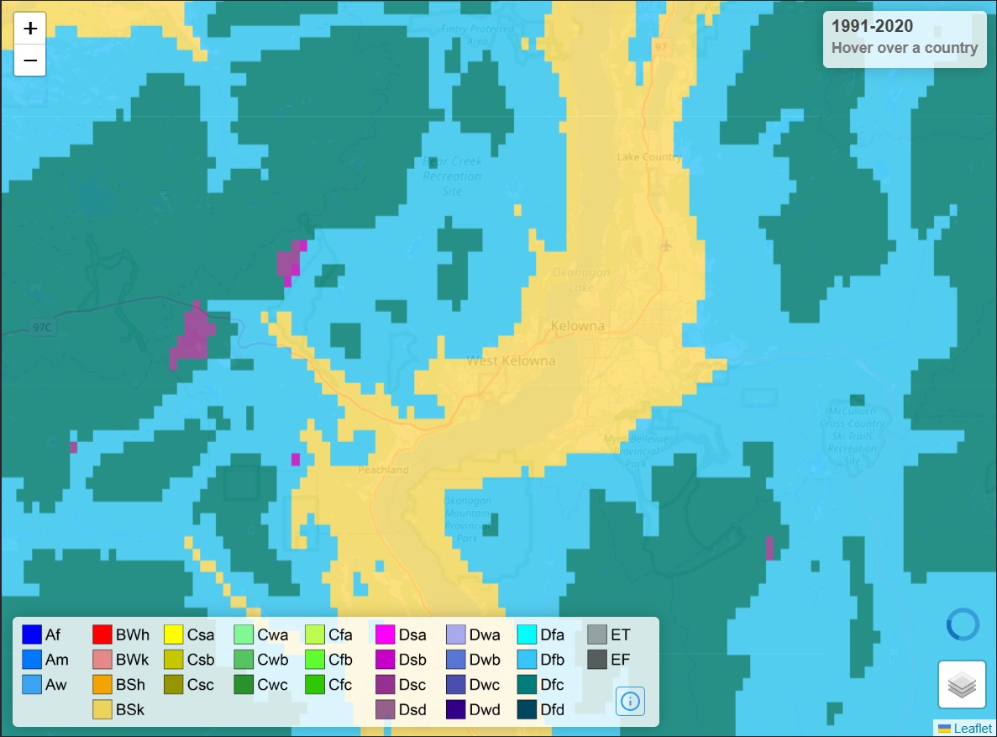
Task: Click the Af blue legend swatch
Action: 32,634
